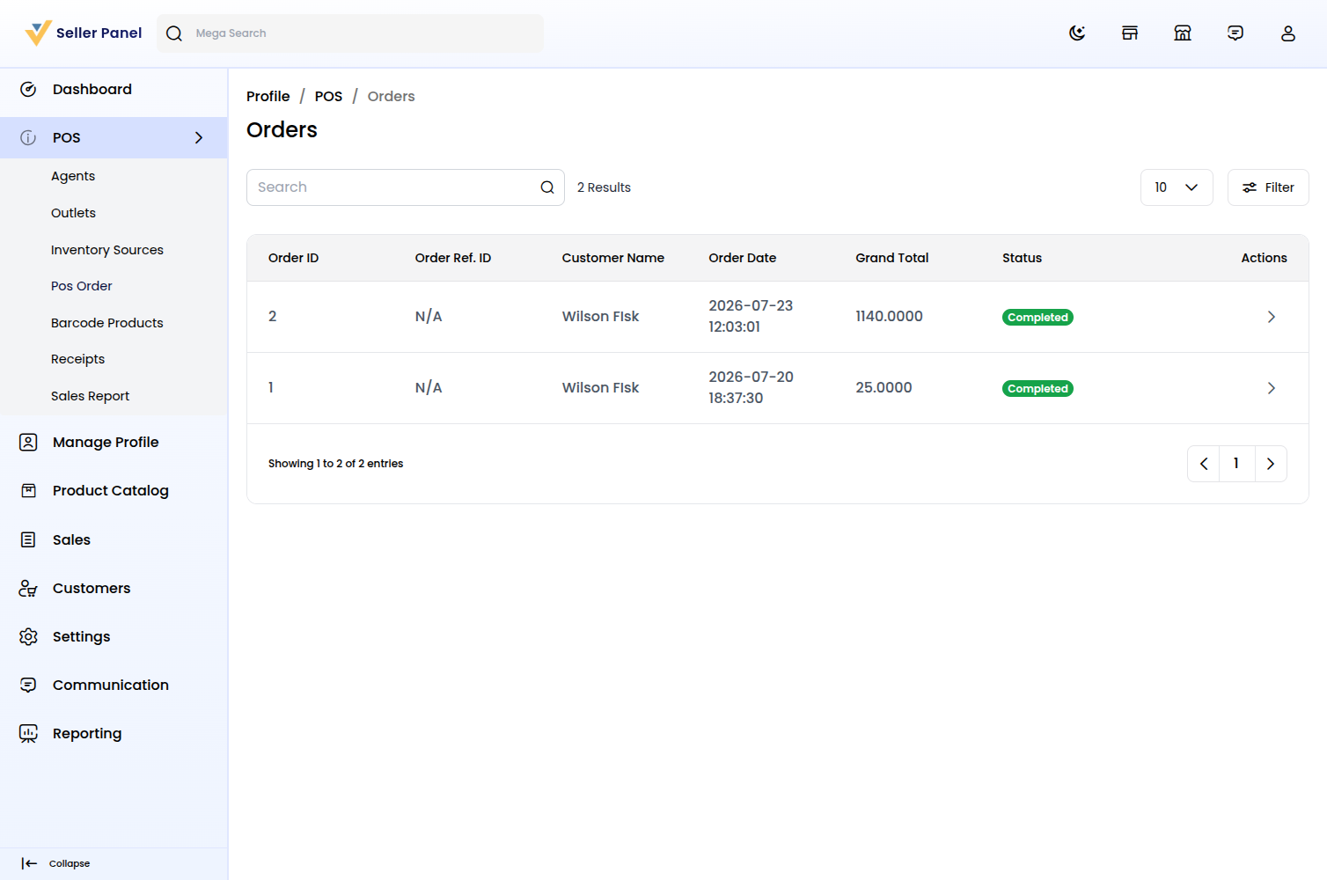Image resolution: width=1327 pixels, height=880 pixels.
Task: Click the Dashboard gauge icon
Action: [x=28, y=89]
